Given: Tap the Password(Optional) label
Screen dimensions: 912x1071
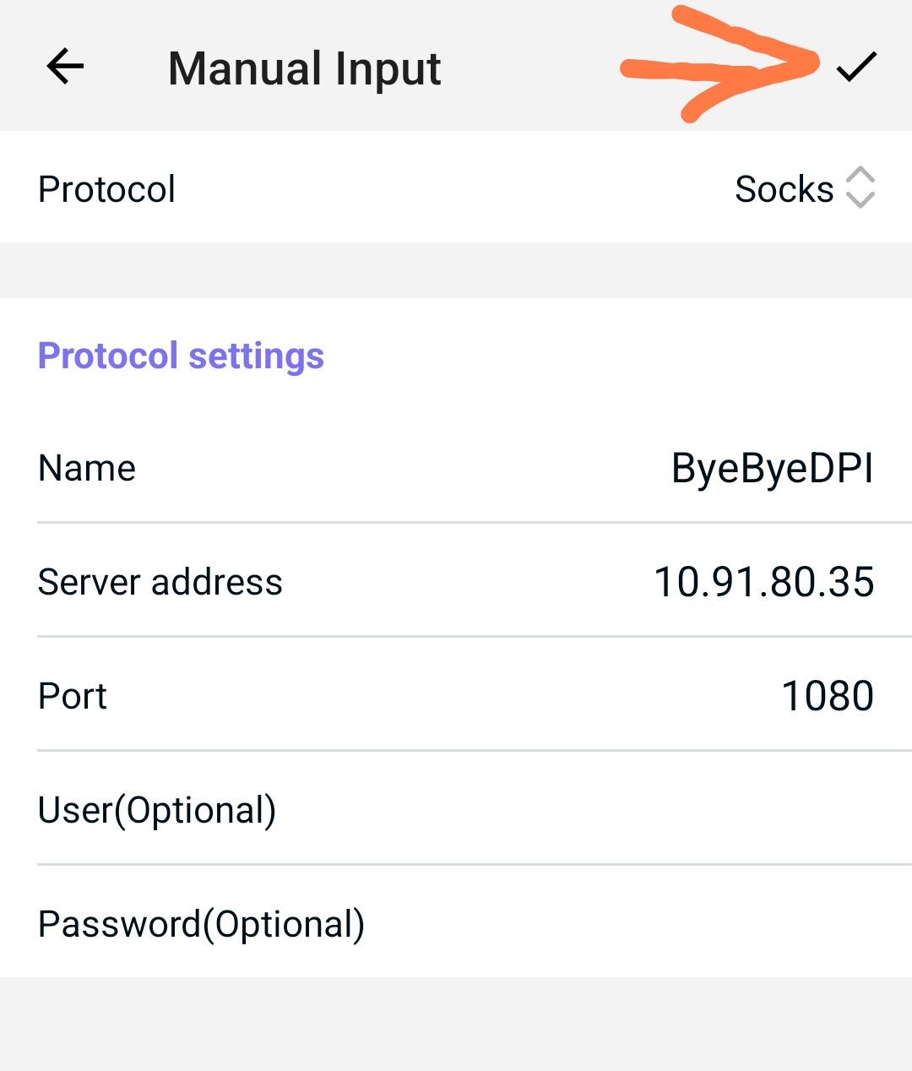Looking at the screenshot, I should (x=202, y=924).
